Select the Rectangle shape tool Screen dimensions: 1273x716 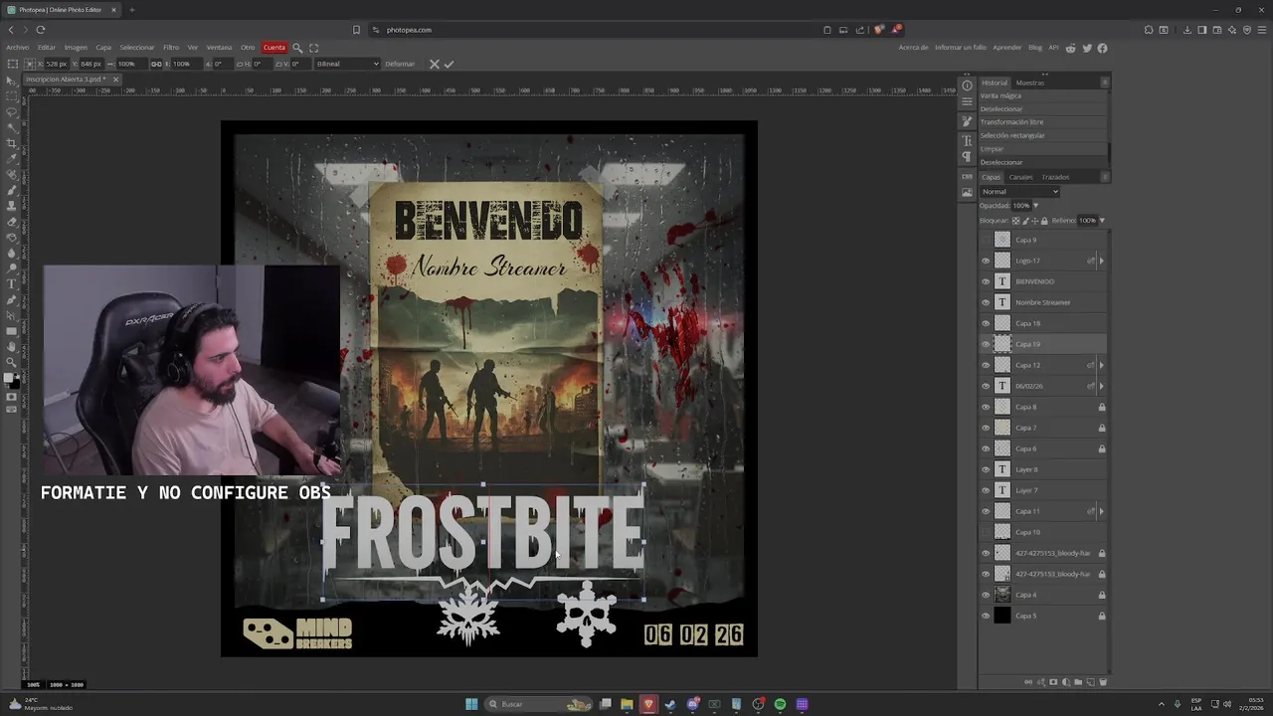(12, 331)
